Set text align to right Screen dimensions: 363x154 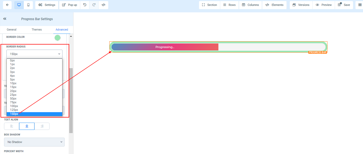42,126
